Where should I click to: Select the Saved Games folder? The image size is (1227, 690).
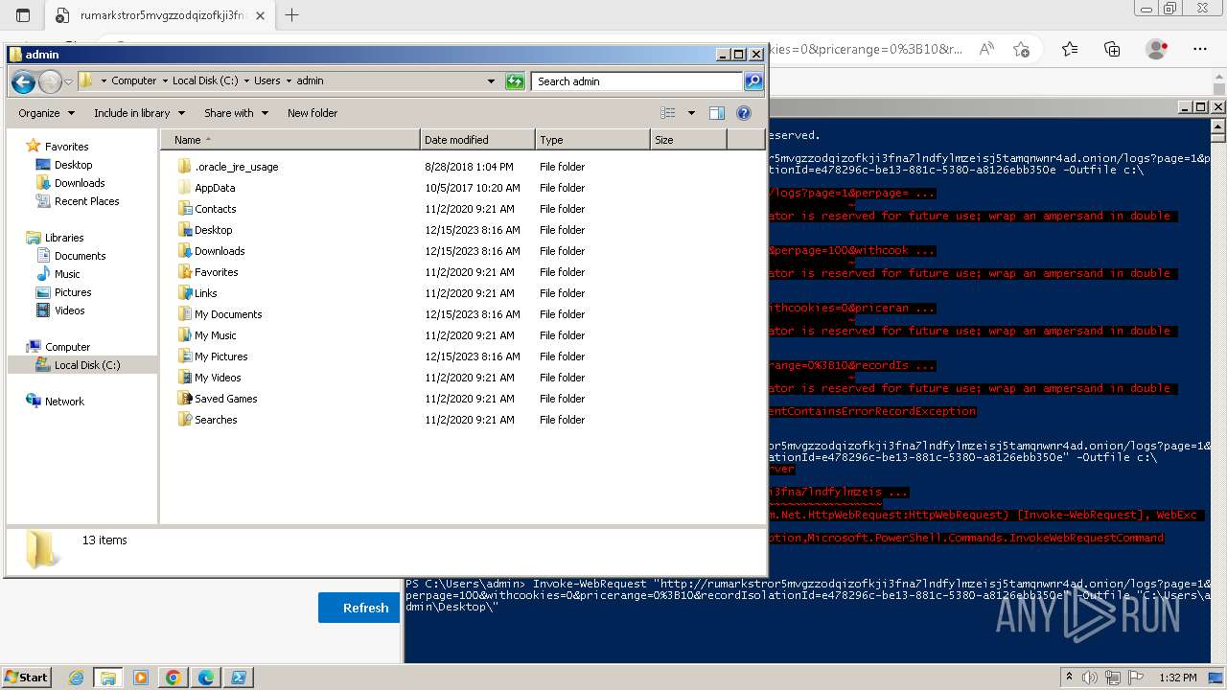(225, 399)
